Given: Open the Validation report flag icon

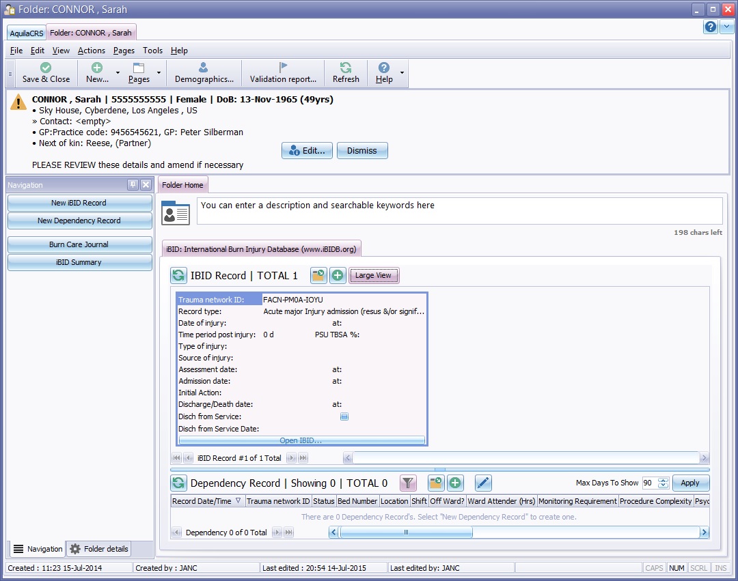Looking at the screenshot, I should [x=283, y=68].
